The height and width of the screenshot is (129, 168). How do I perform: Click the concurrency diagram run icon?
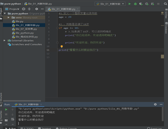tap(153, 4)
